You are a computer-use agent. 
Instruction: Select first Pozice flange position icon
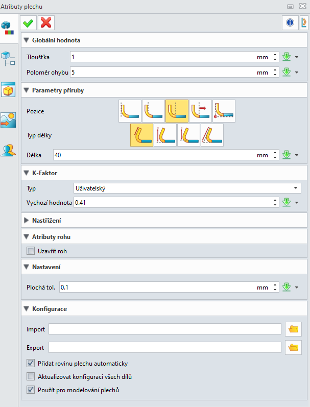130,111
